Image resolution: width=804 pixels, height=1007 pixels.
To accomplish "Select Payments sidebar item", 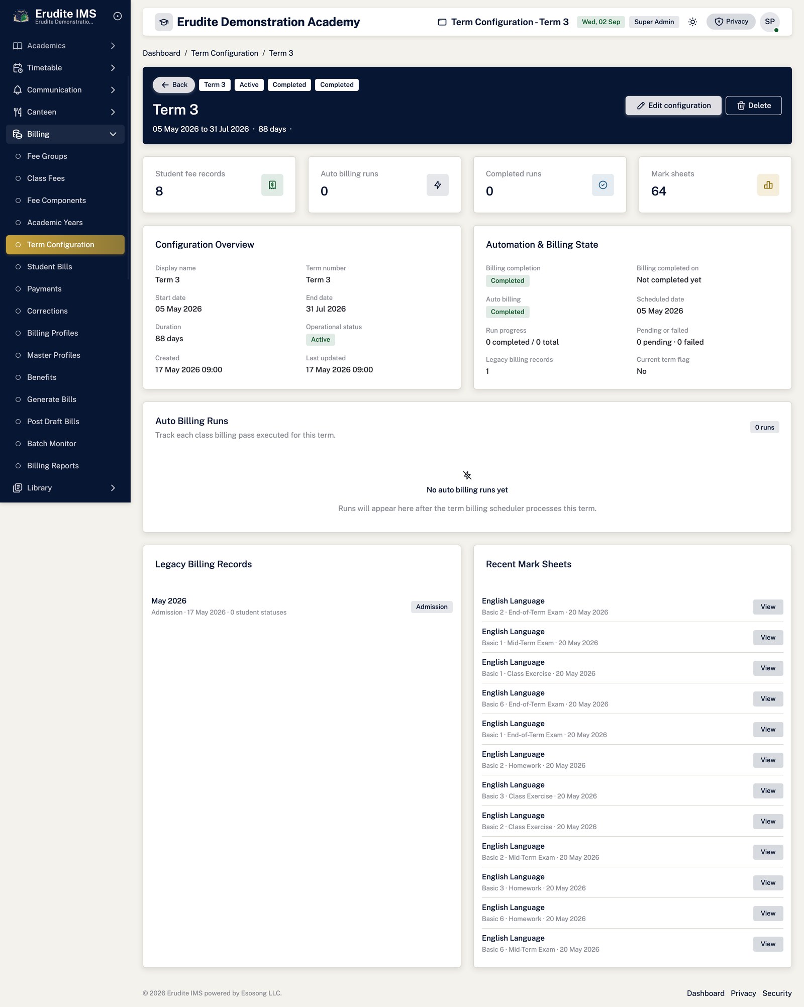I will click(65, 289).
